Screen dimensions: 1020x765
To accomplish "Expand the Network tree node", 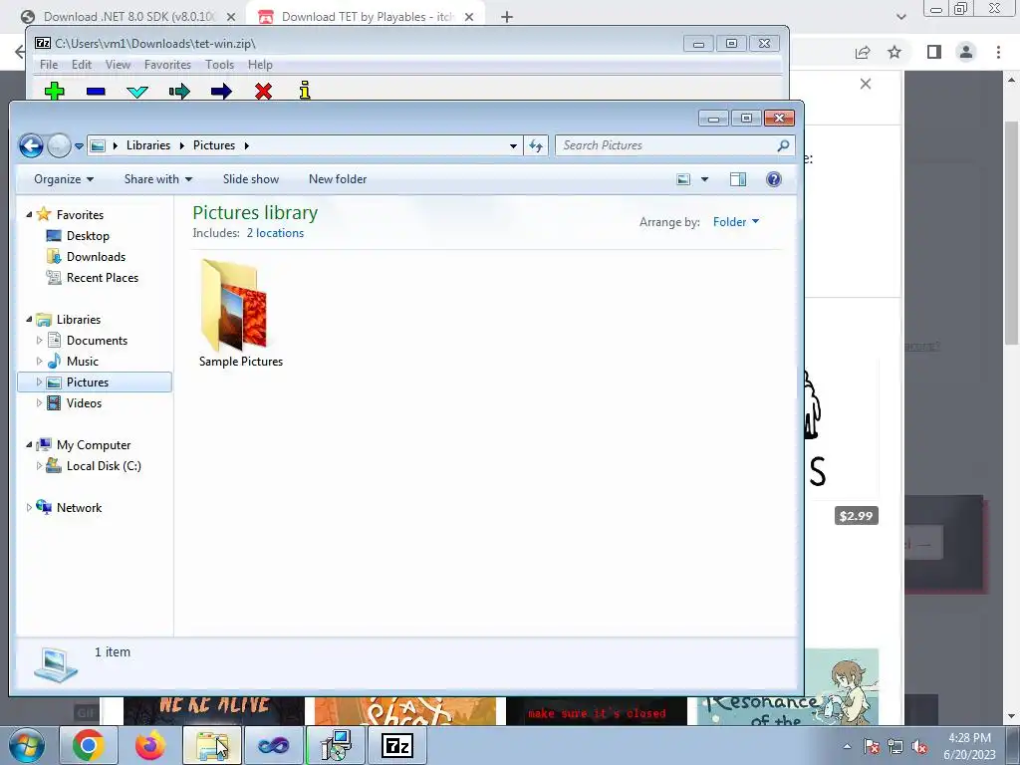I will [x=29, y=508].
